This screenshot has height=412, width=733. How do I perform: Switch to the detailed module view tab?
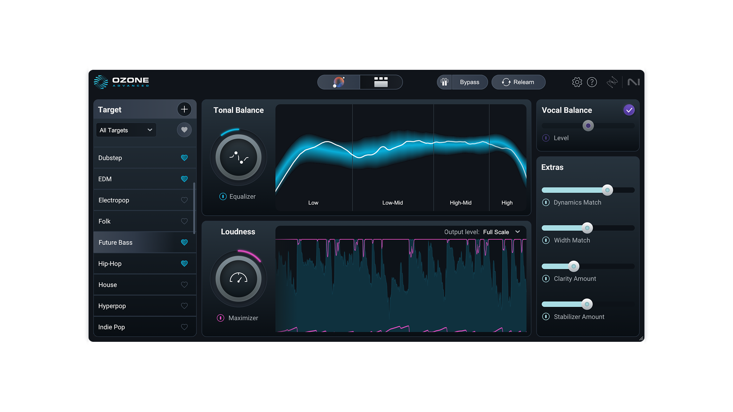coord(381,82)
